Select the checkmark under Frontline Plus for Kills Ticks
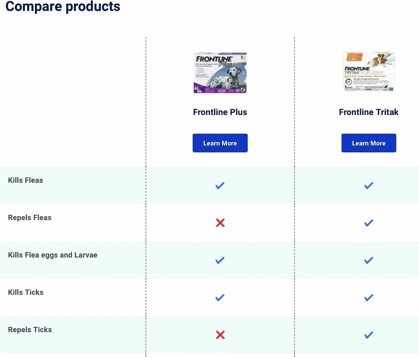Viewport: 419px width, 357px height. tap(220, 297)
